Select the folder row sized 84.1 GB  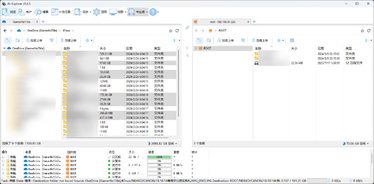pyautogui.click(x=119, y=58)
